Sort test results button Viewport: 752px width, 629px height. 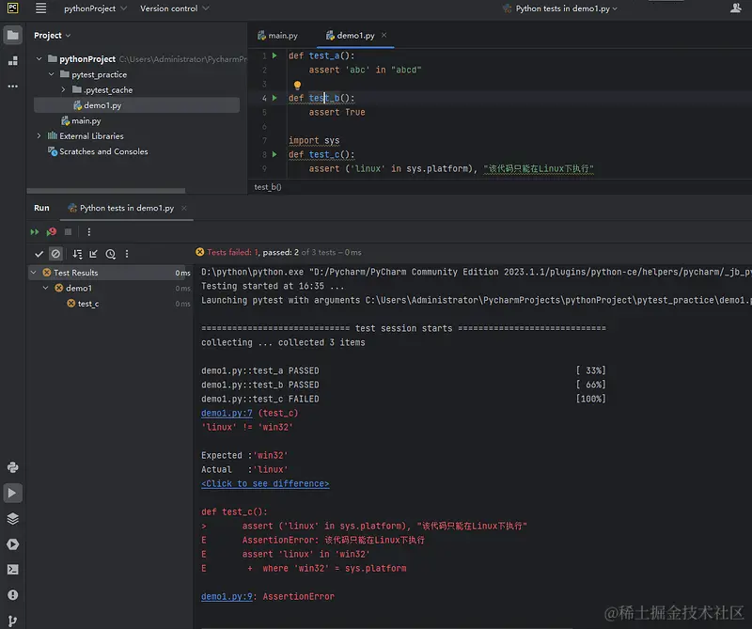click(77, 254)
